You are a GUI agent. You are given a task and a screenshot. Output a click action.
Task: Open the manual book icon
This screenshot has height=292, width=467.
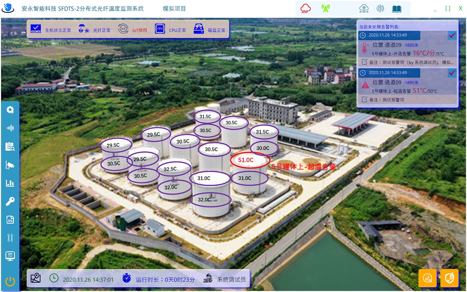point(397,8)
